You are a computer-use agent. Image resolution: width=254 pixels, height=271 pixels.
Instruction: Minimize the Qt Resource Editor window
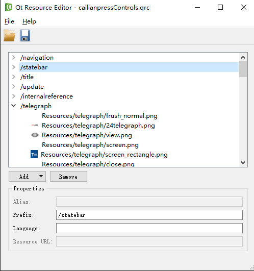pos(197,7)
